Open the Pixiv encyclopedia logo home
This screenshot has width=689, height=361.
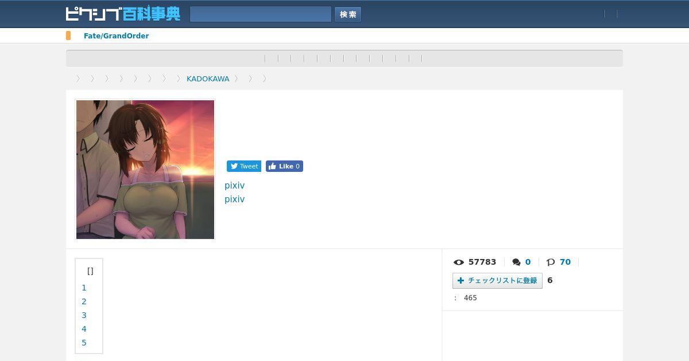point(123,14)
